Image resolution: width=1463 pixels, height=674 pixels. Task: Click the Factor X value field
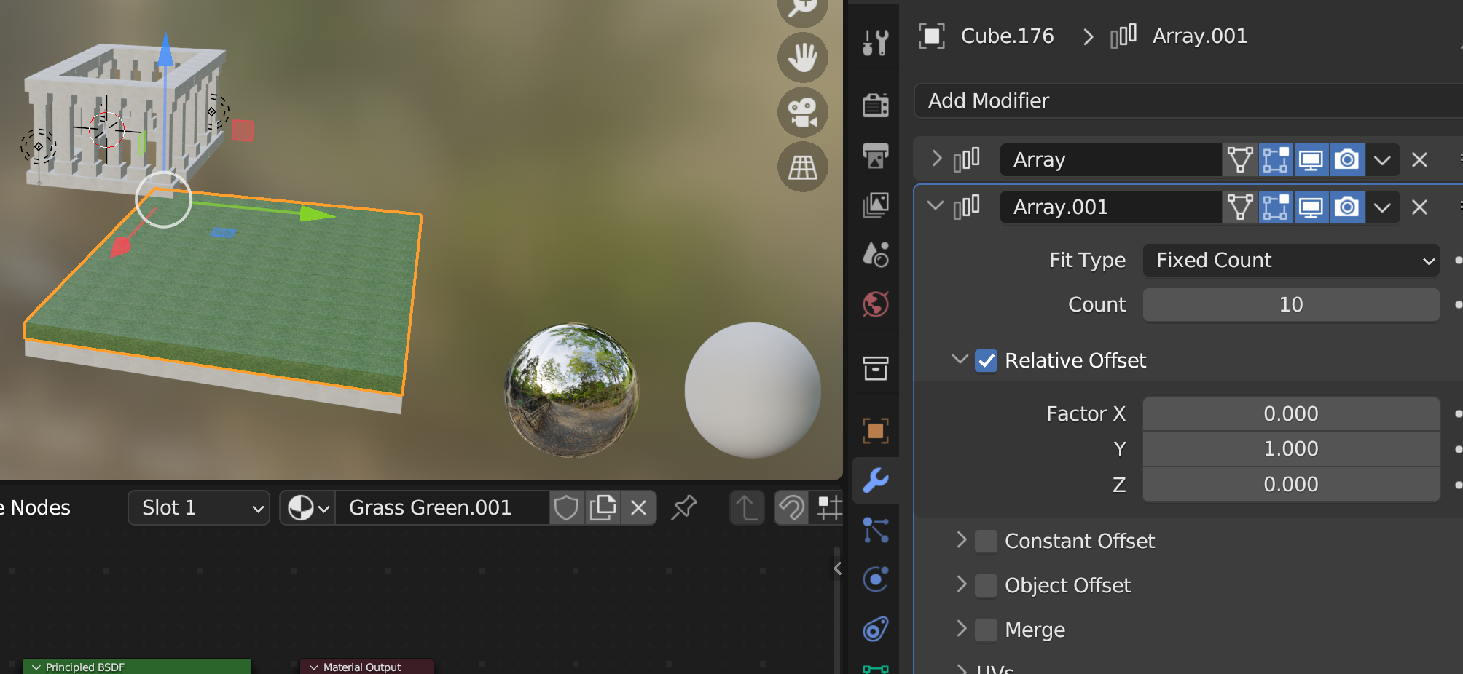1291,413
